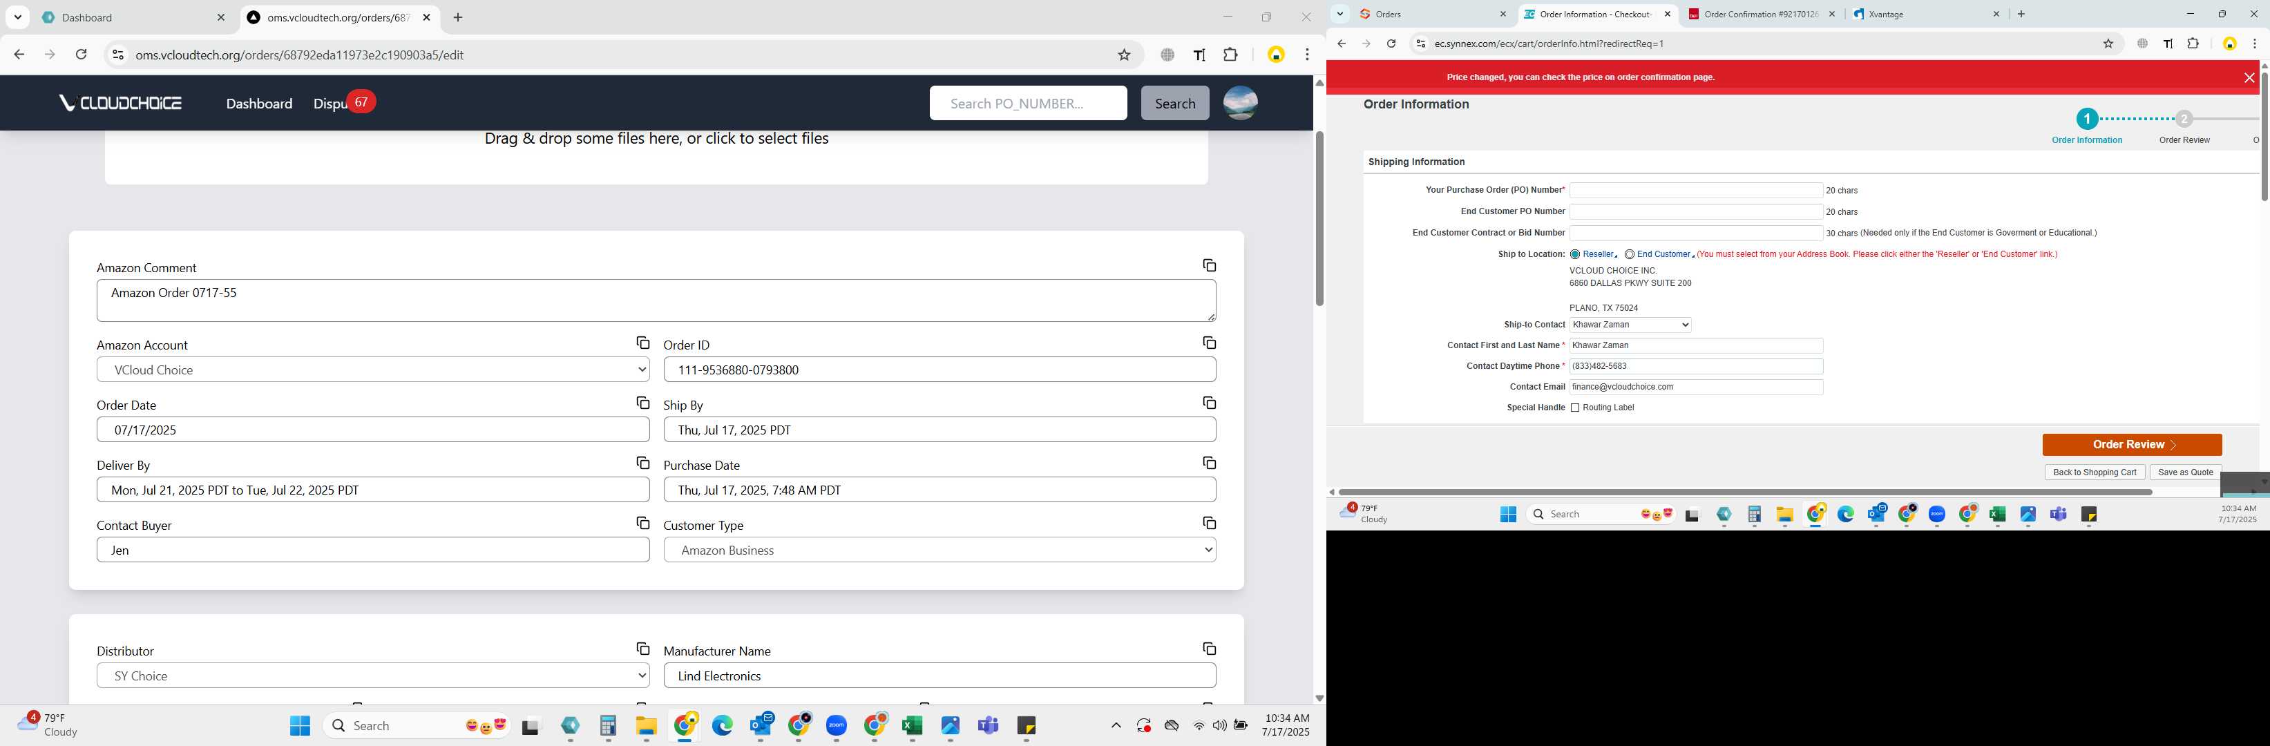Image resolution: width=2270 pixels, height=746 pixels.
Task: Open Chrome menu in the Synnex window
Action: [2254, 43]
